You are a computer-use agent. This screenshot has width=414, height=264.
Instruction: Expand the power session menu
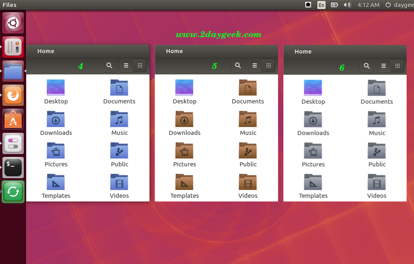[x=388, y=5]
